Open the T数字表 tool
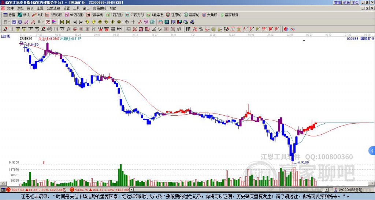 click(x=155, y=15)
